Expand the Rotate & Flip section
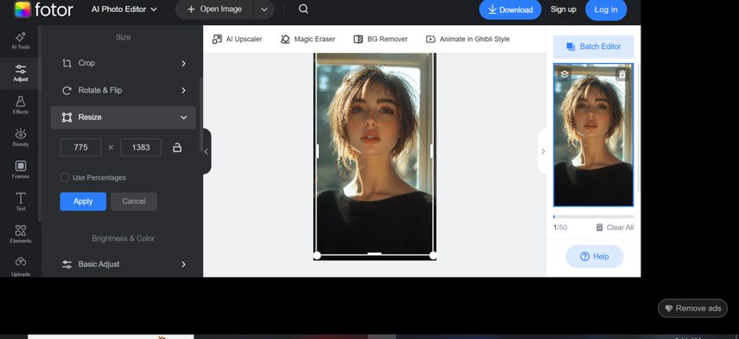Screen dimensions: 739x339 coord(124,91)
